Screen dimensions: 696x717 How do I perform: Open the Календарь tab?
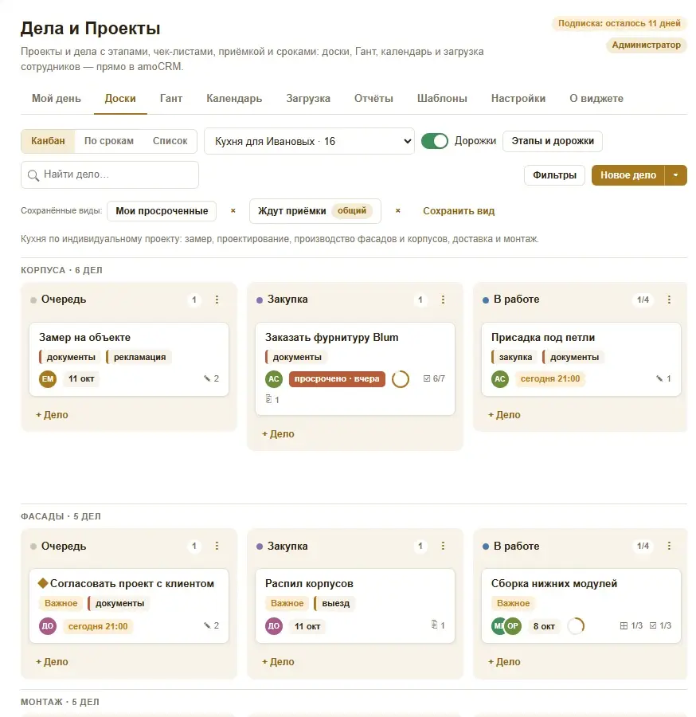(x=234, y=98)
